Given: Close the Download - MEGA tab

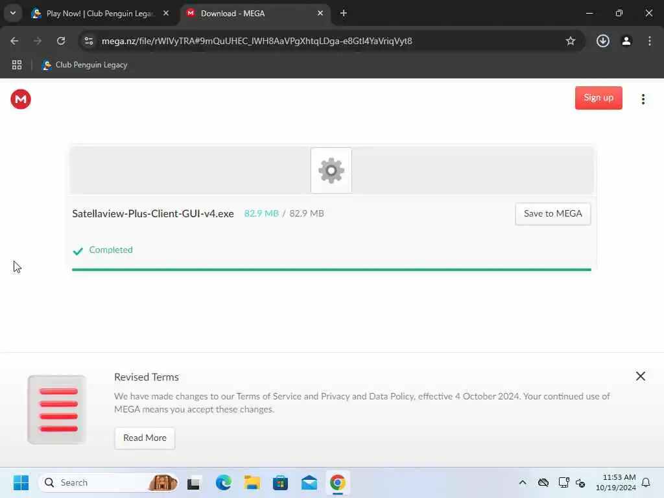Looking at the screenshot, I should pos(320,13).
